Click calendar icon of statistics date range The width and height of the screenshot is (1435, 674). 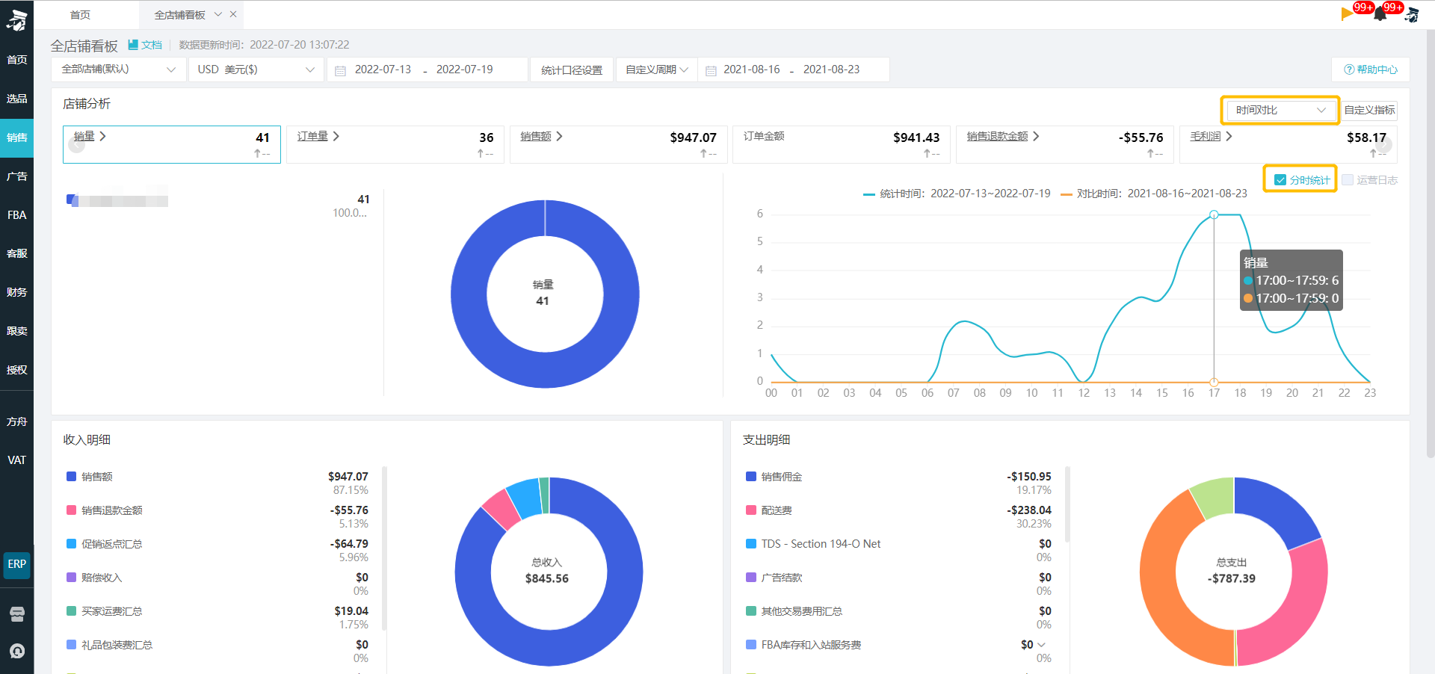pyautogui.click(x=340, y=70)
